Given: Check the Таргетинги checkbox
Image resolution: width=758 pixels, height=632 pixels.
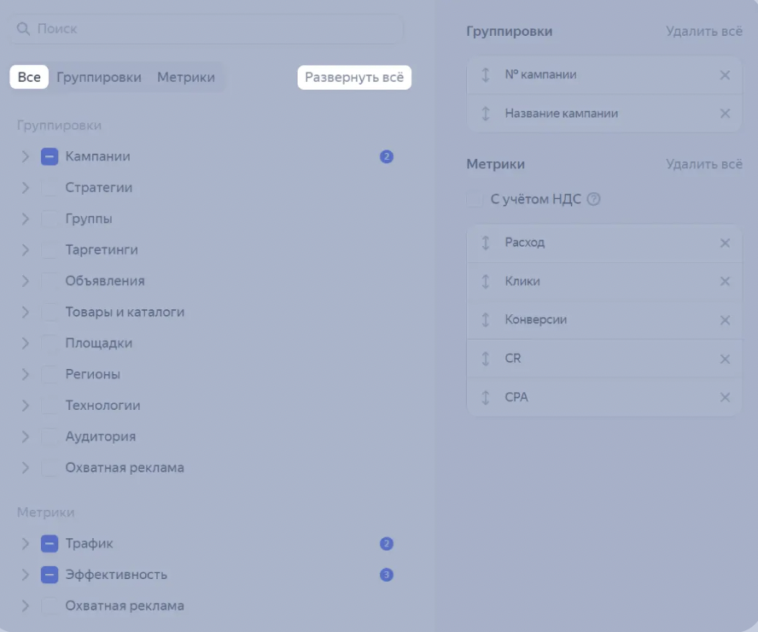Looking at the screenshot, I should pos(50,250).
